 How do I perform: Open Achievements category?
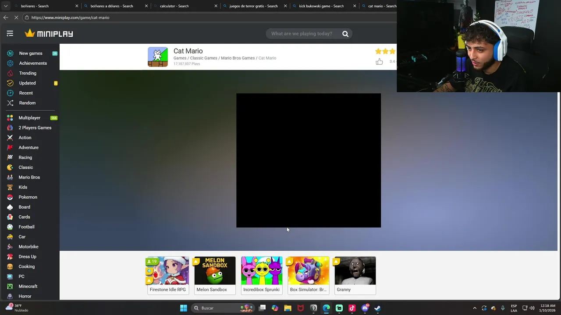pos(32,63)
